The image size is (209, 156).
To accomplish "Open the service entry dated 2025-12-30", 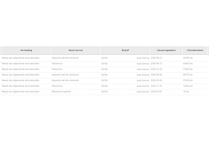I will pyautogui.click(x=104, y=69).
